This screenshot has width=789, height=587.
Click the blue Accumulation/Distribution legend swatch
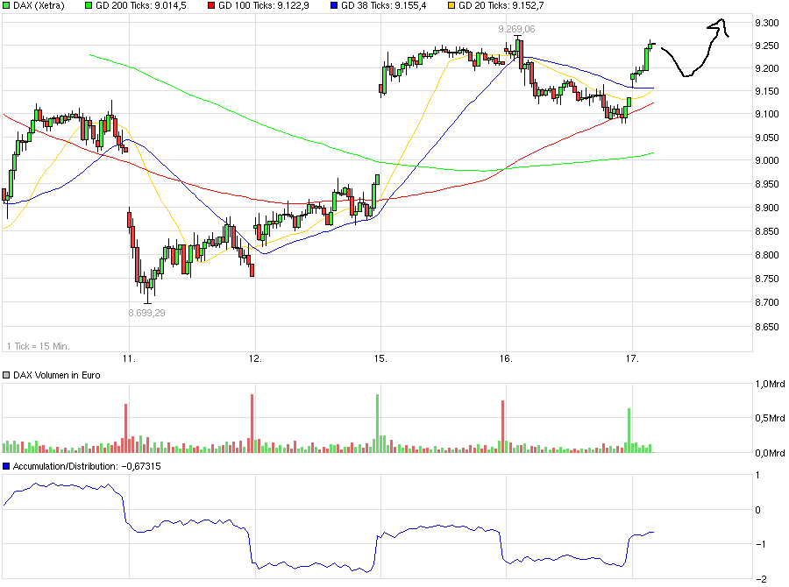[6, 466]
